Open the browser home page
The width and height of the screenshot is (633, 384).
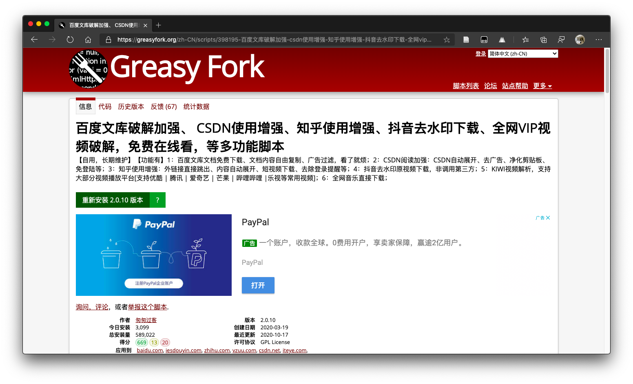click(88, 40)
